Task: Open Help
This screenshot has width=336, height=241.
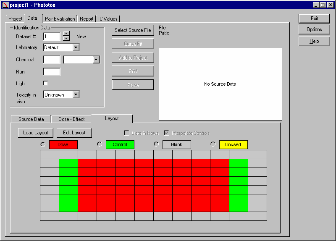Action: pyautogui.click(x=314, y=41)
